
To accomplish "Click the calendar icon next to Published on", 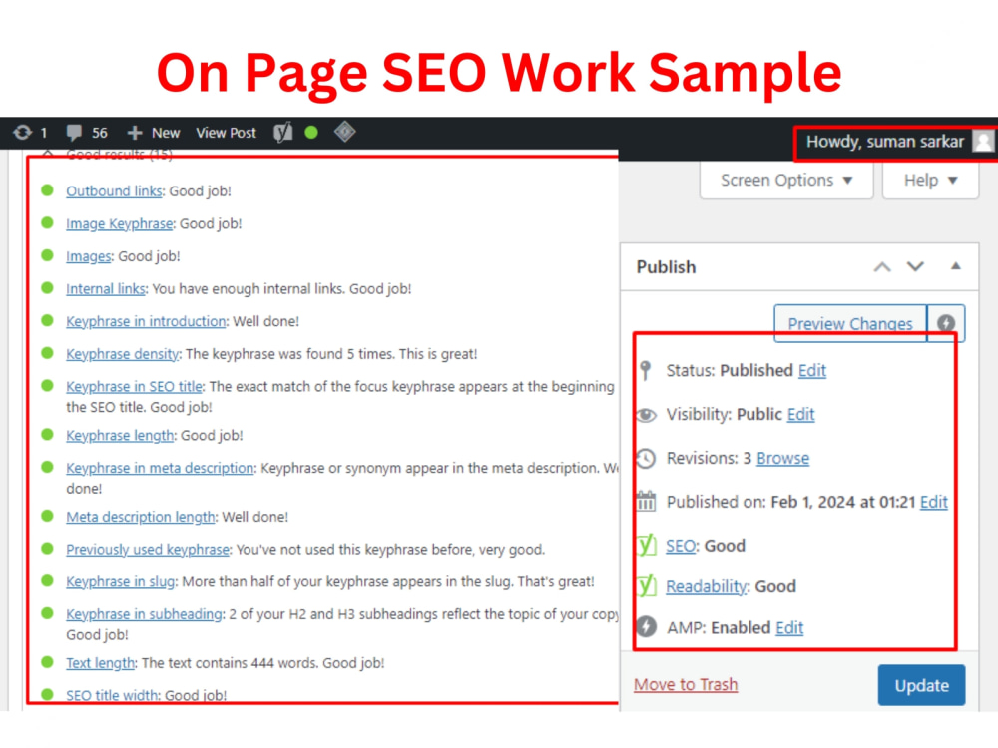I will click(646, 502).
